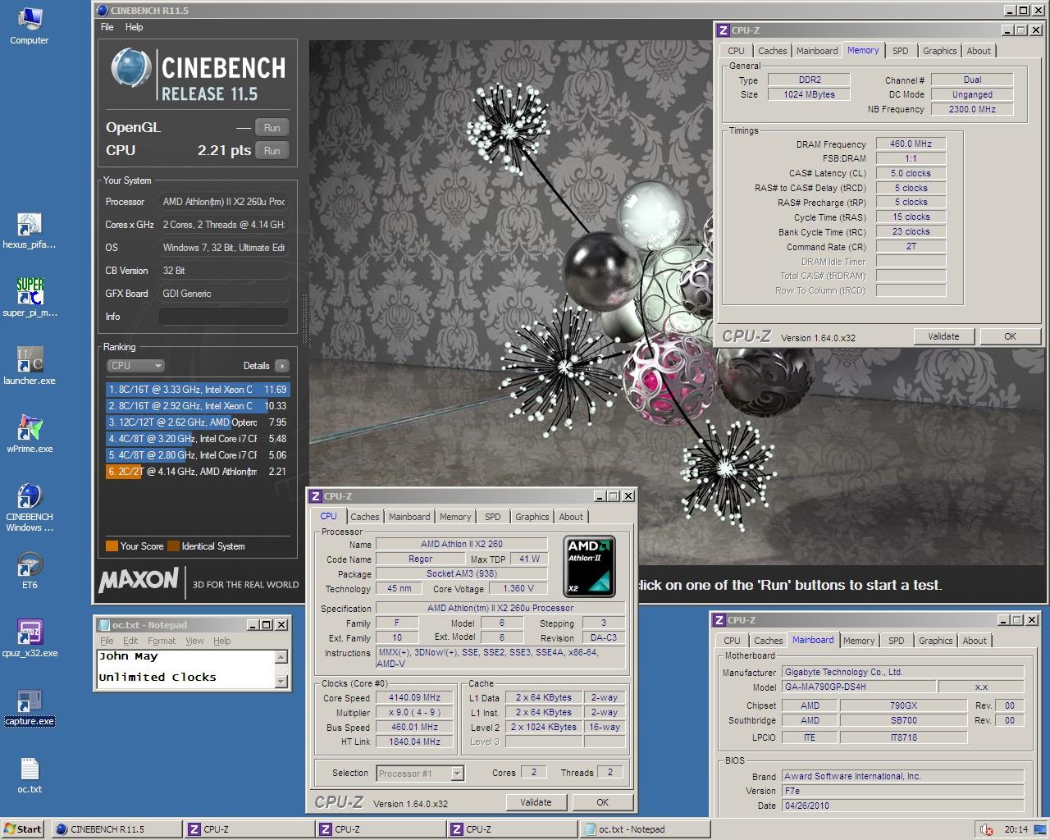Click the Notepad scrollbar down arrow
Screen dimensions: 1050x840
[281, 680]
